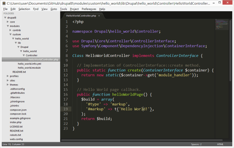Collapse the drupal8 root folder
This screenshot has width=234, height=148.
click(5, 18)
